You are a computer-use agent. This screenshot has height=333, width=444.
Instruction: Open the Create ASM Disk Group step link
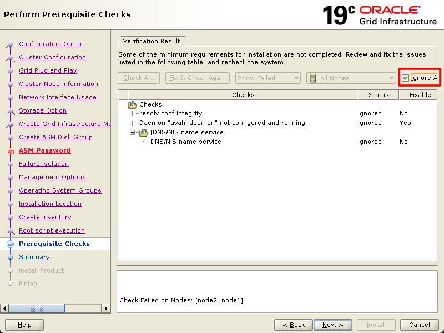point(56,137)
